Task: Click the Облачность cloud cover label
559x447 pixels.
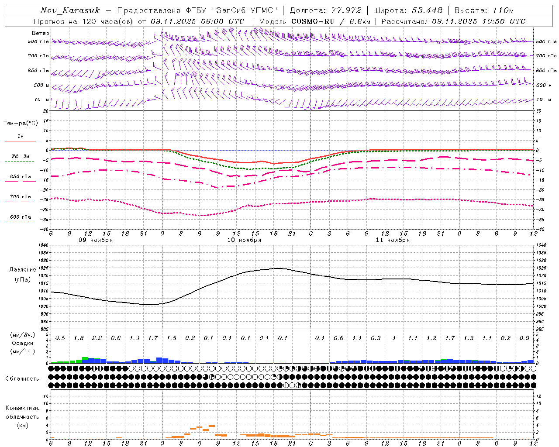Action: pyautogui.click(x=22, y=379)
